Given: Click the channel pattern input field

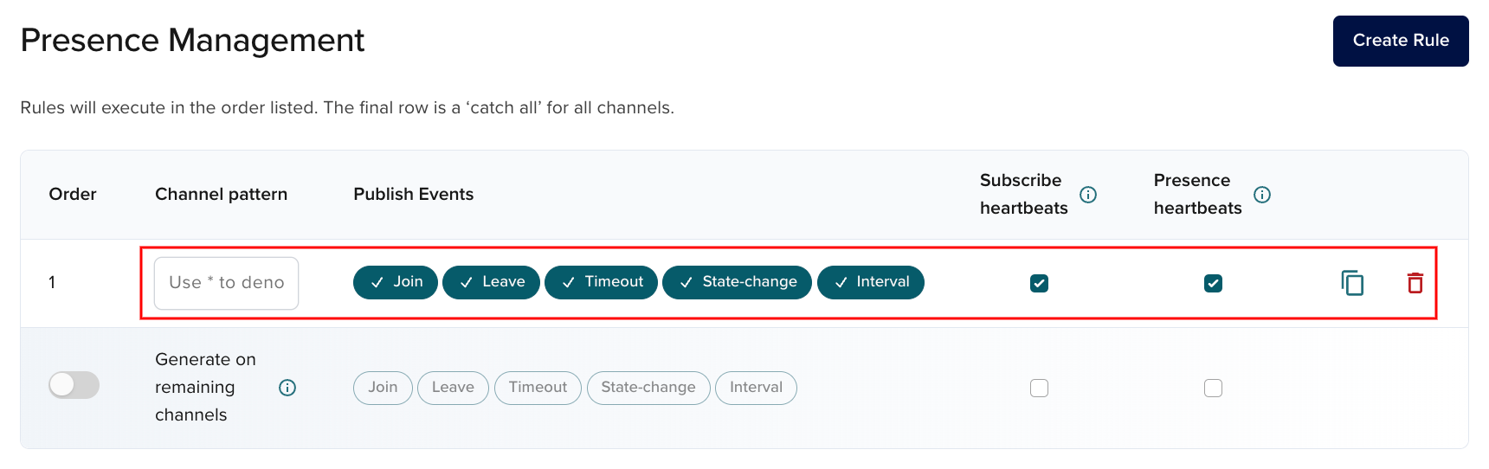Looking at the screenshot, I should (x=226, y=283).
